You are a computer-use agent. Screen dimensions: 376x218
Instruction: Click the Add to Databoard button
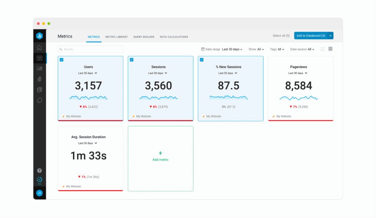click(x=311, y=36)
